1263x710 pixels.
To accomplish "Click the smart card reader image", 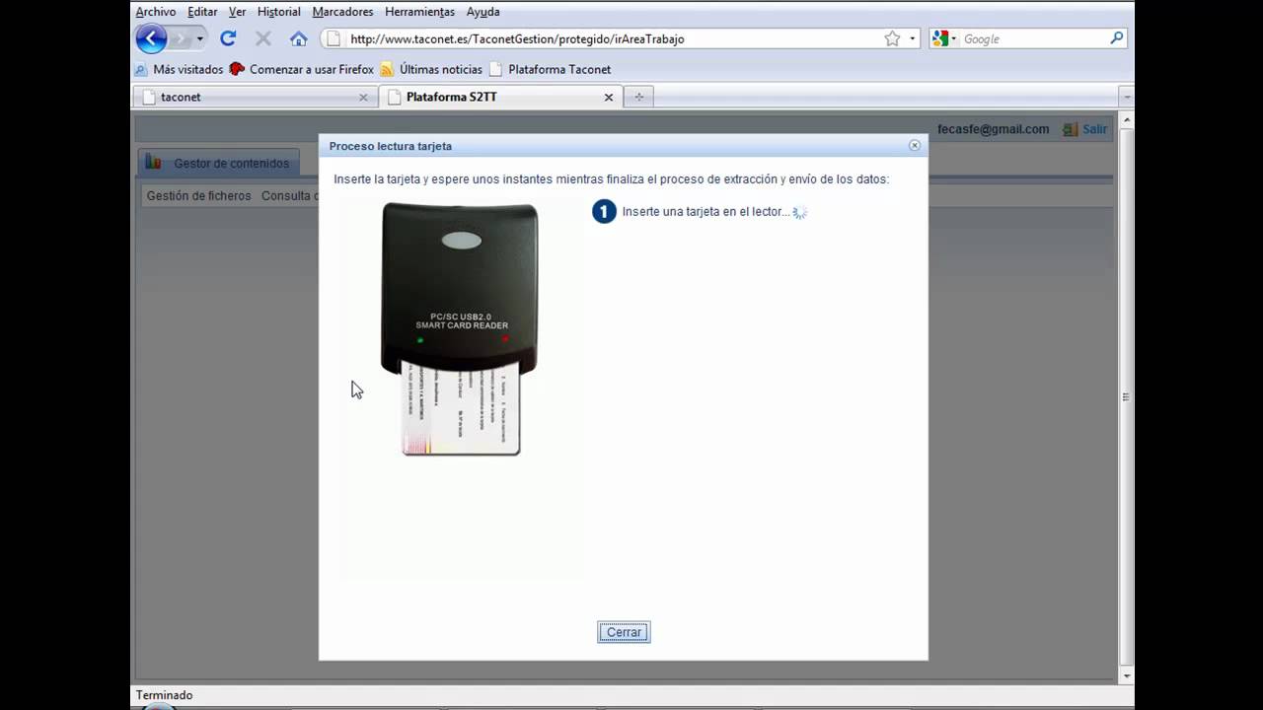I will coord(460,328).
